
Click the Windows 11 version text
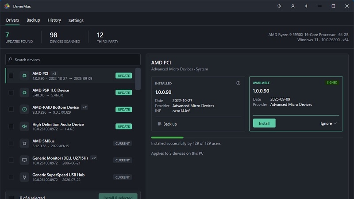[323, 40]
